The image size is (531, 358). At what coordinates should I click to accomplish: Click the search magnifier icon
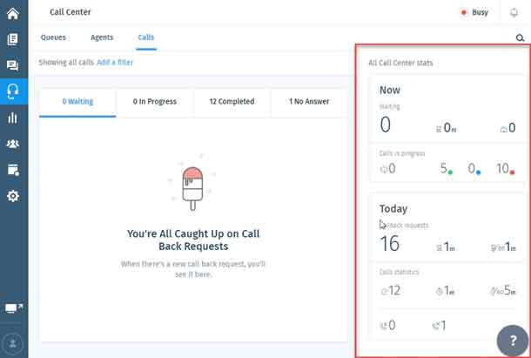520,38
